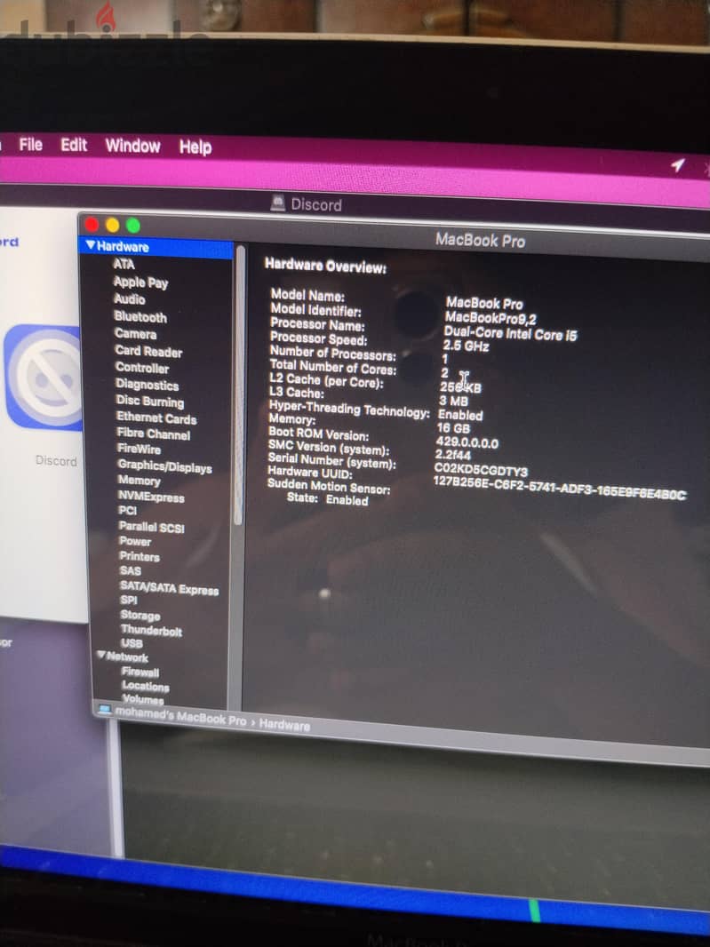Collapse the Network section triangle
710x947 pixels.
pyautogui.click(x=101, y=656)
